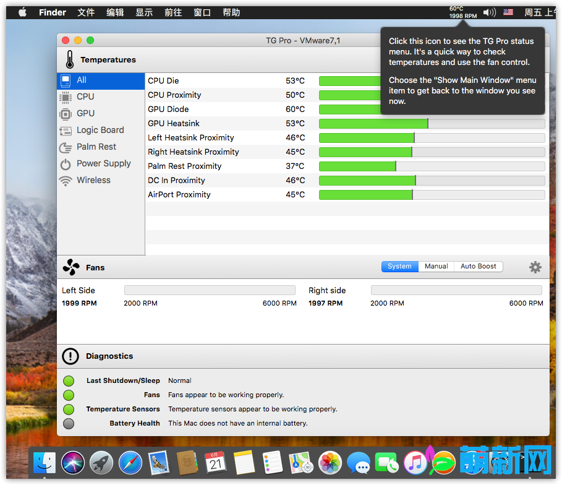562x485 pixels.
Task: Open Messages app in the Dock
Action: tap(359, 463)
